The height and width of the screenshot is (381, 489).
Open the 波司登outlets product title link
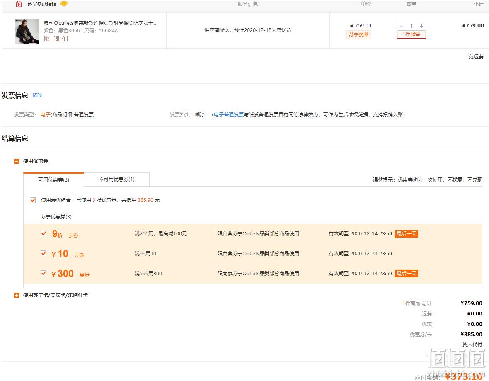(100, 23)
